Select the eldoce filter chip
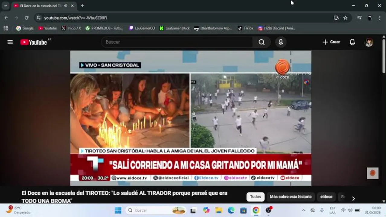The width and height of the screenshot is (386, 217). [x=326, y=197]
